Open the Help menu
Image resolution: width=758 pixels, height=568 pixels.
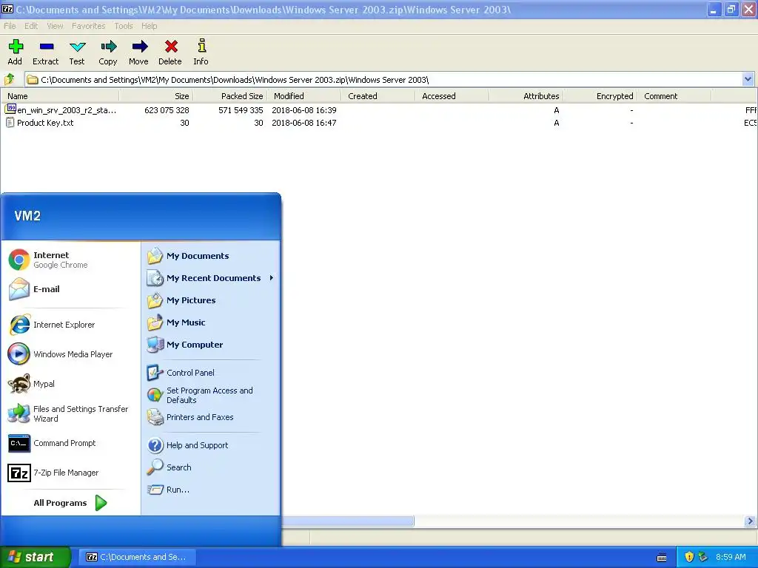coord(149,26)
